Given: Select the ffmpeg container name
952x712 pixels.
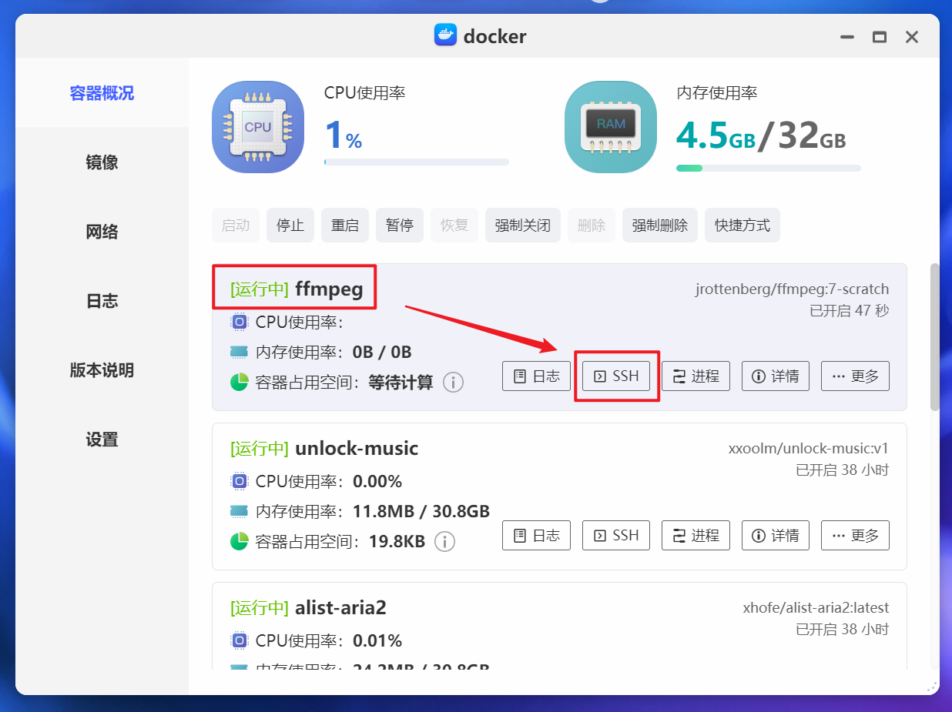Looking at the screenshot, I should click(x=329, y=289).
